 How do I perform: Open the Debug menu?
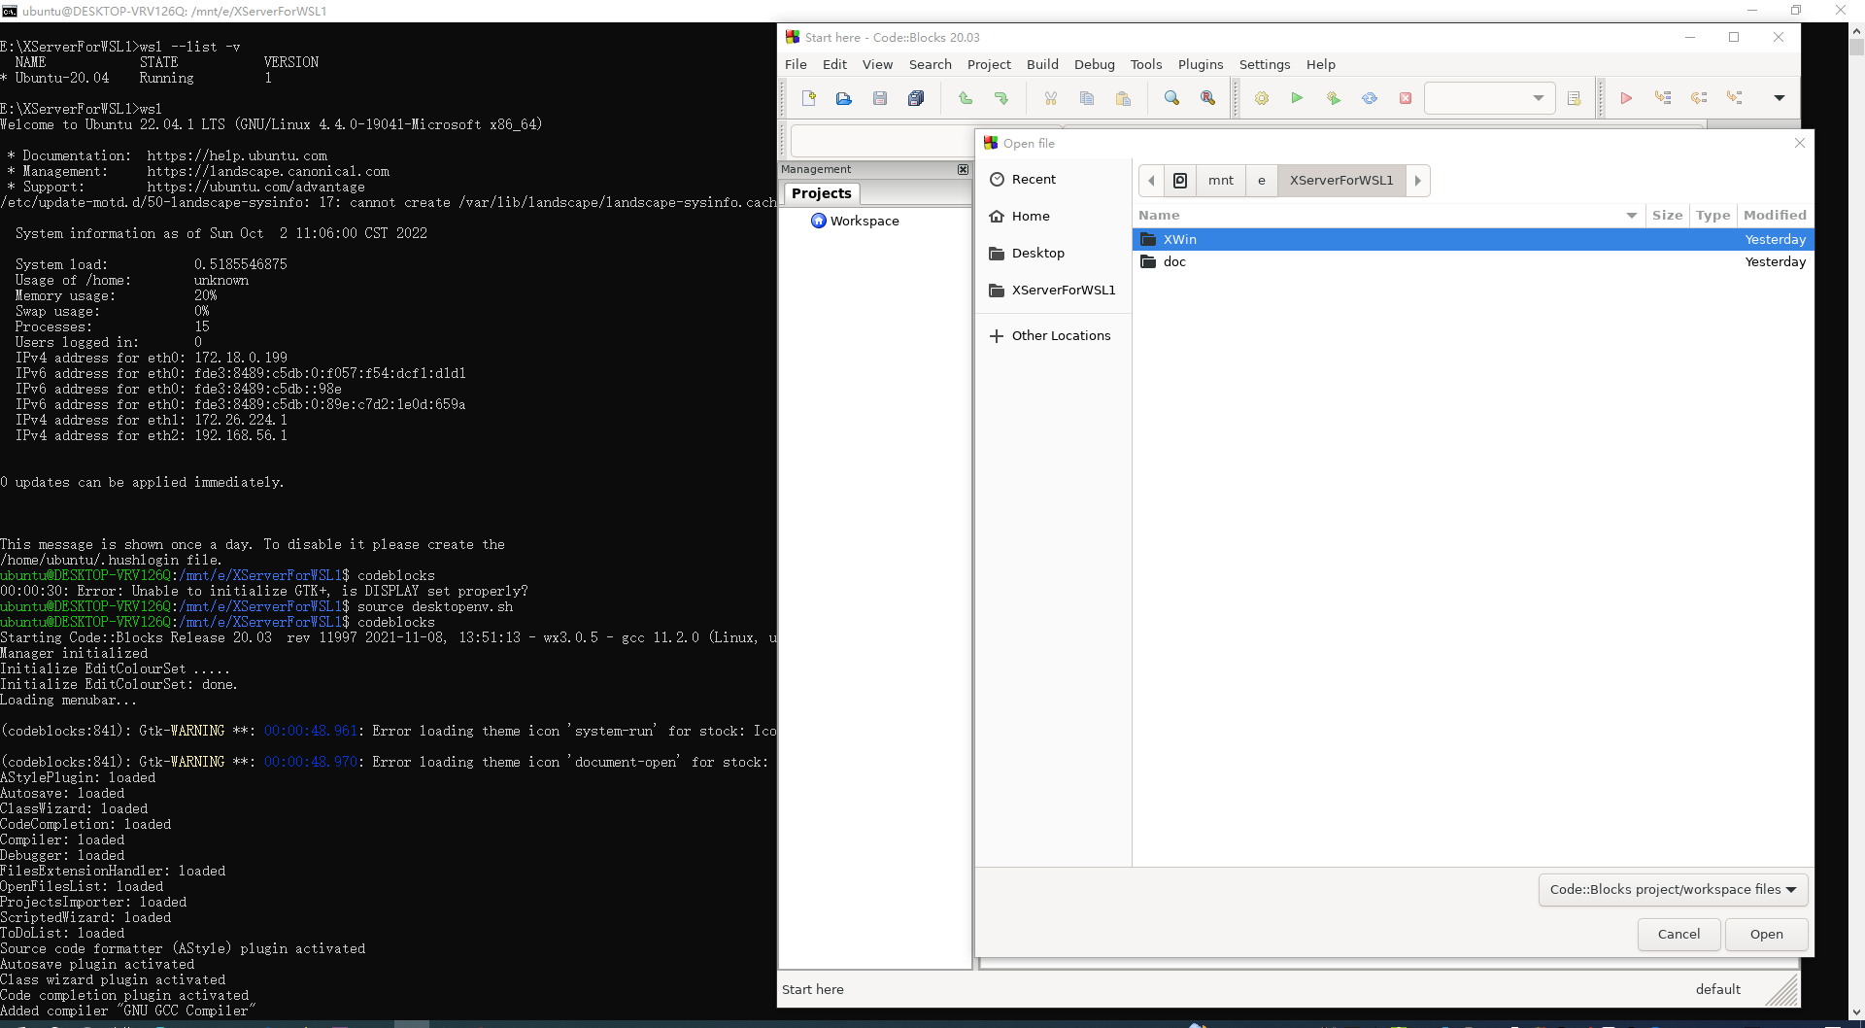coord(1094,64)
